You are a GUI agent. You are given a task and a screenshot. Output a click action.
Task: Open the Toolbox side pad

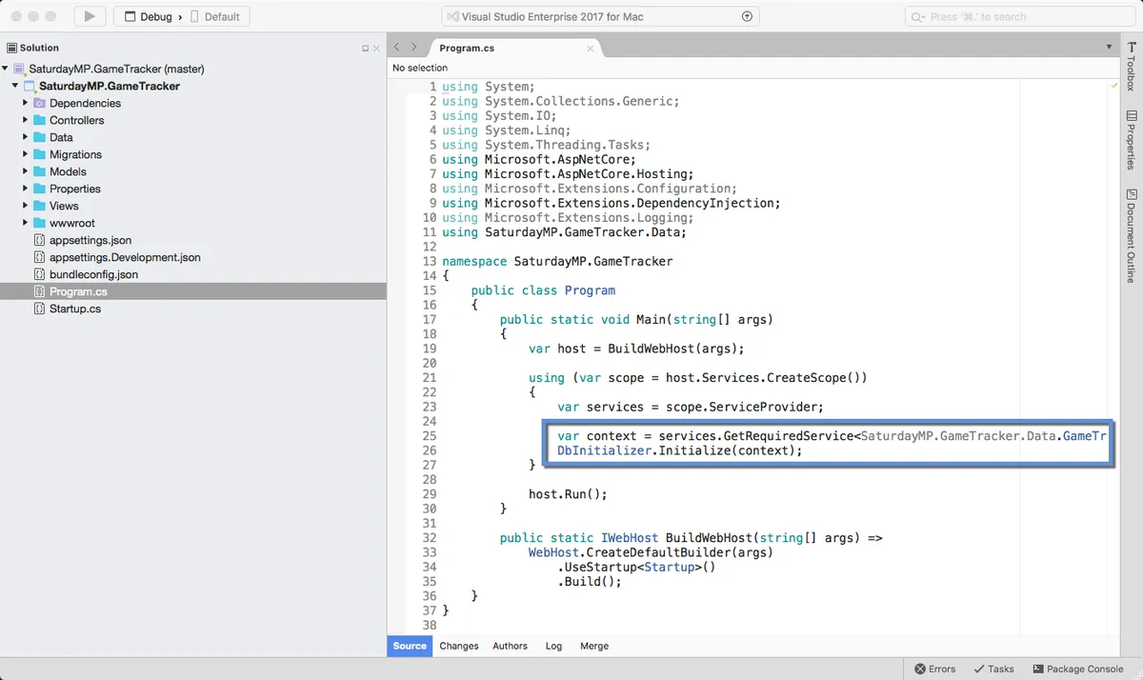(x=1132, y=67)
